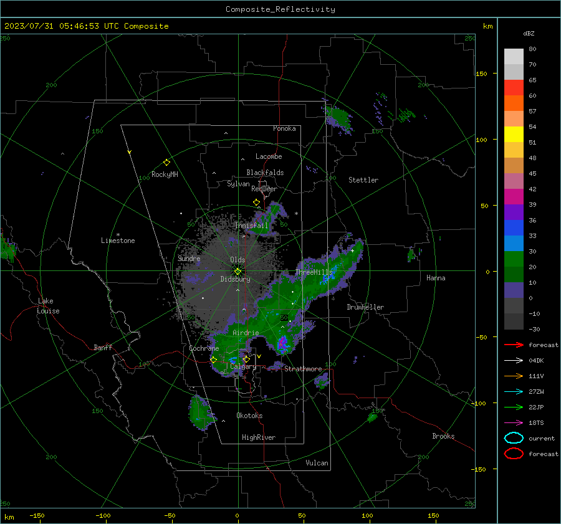Click the ThreeHills city label
Viewport: 561px width, 524px height.
click(x=314, y=272)
